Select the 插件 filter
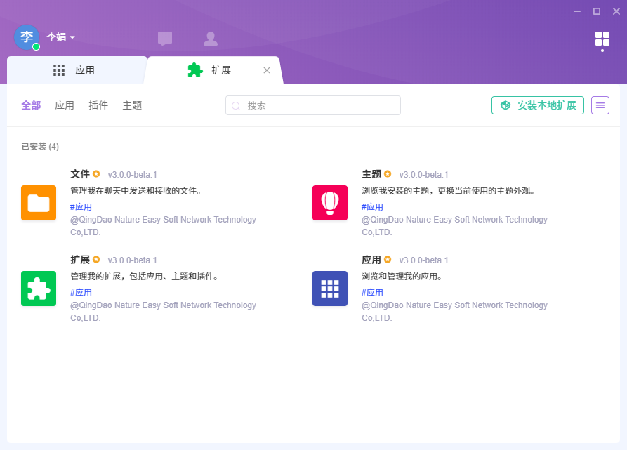This screenshot has height=450, width=627. [x=98, y=105]
